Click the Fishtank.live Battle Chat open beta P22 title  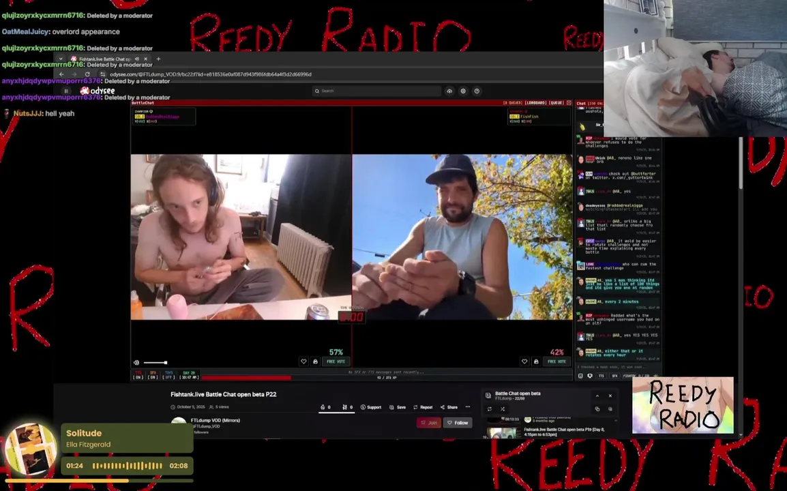click(x=224, y=395)
